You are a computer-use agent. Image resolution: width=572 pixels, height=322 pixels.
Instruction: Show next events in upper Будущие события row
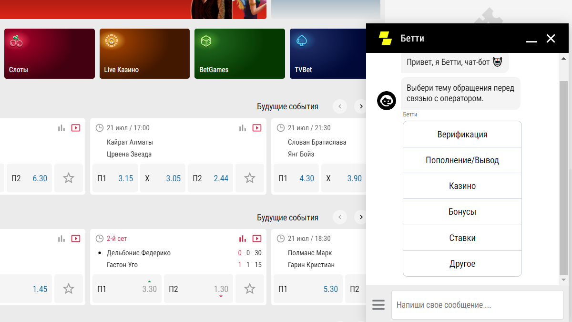pos(361,106)
